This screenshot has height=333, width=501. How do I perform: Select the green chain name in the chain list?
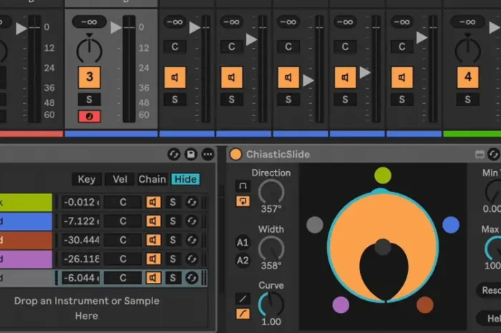point(26,202)
